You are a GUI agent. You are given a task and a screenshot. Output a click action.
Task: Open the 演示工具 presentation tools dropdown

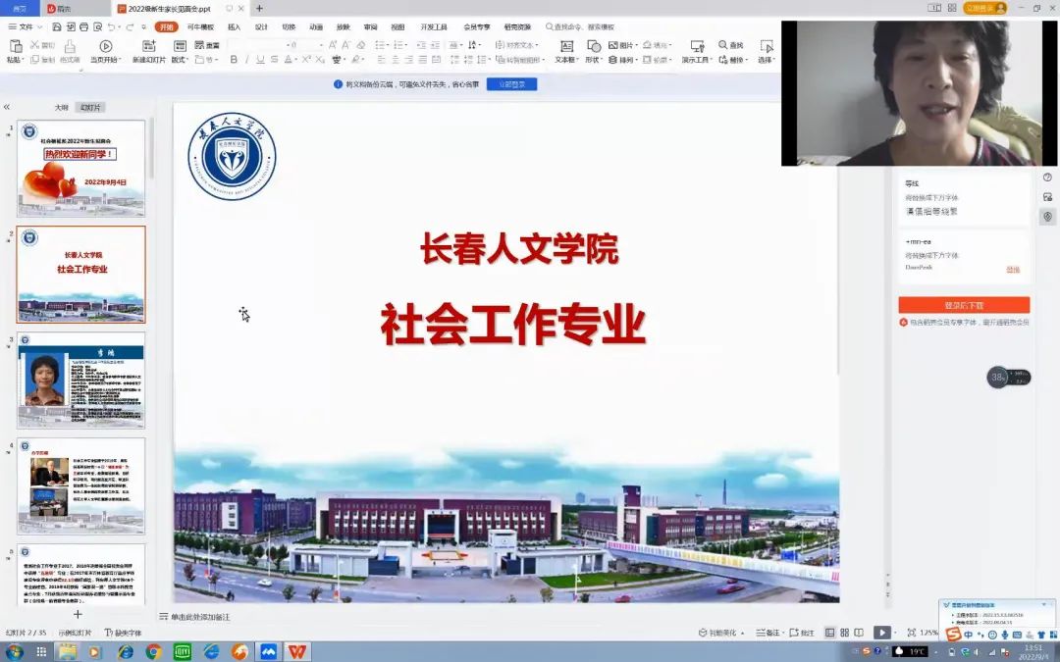tap(697, 60)
